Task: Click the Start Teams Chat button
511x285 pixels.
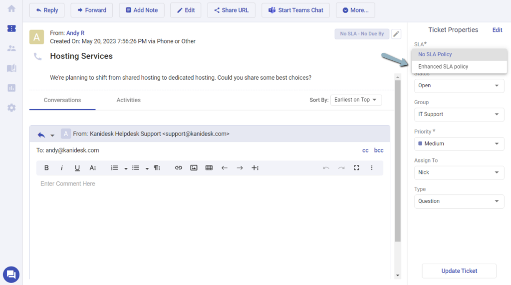Action: [x=295, y=10]
